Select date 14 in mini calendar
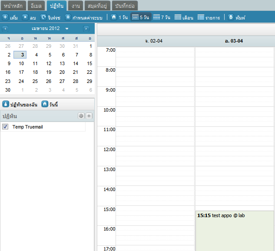 pos(76,63)
